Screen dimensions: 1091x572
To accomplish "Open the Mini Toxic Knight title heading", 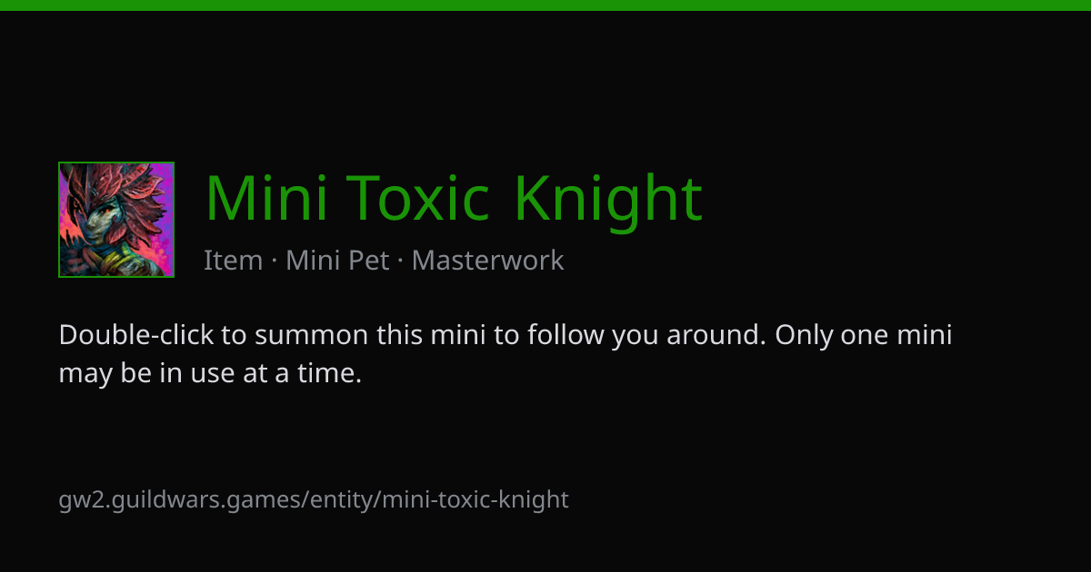I will pyautogui.click(x=454, y=198).
